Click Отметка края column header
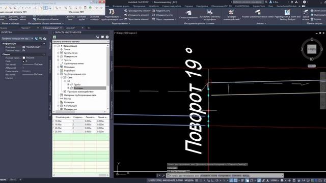 [x=63, y=117]
